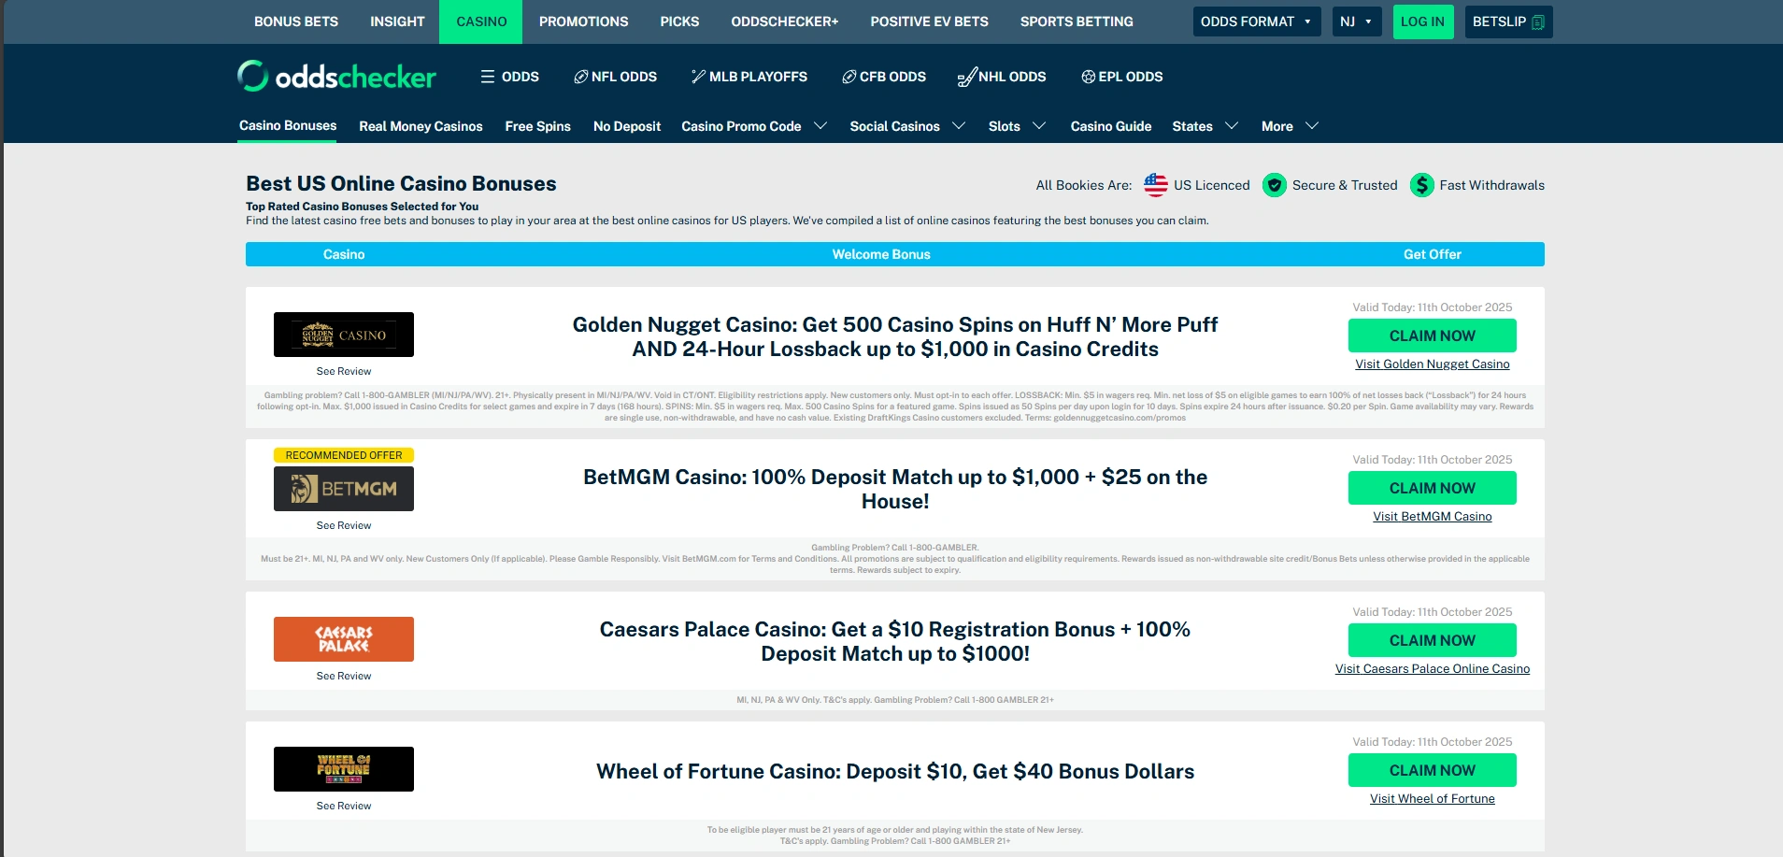Go to the INSIGHT section

coord(397,21)
